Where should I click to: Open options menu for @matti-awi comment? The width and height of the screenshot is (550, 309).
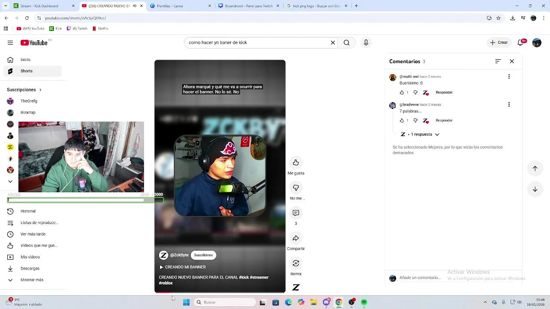pos(509,76)
